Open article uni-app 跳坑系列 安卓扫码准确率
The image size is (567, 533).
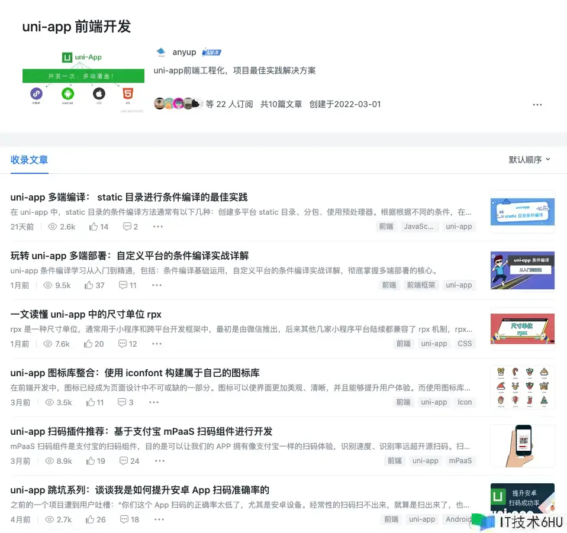pyautogui.click(x=140, y=490)
